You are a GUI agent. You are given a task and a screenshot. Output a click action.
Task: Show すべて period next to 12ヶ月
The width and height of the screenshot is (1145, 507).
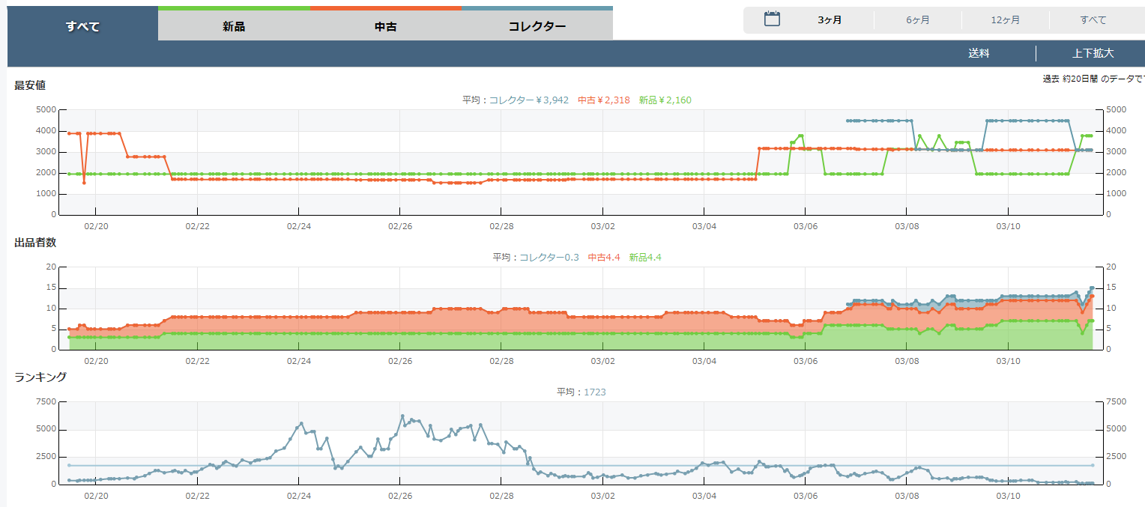point(1093,20)
